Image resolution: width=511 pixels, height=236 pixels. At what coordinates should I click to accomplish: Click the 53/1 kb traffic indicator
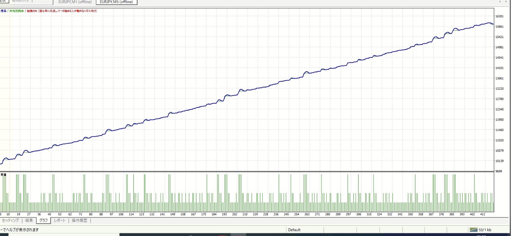tap(485, 230)
